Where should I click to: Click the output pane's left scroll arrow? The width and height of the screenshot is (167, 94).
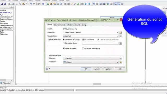tap(75, 90)
